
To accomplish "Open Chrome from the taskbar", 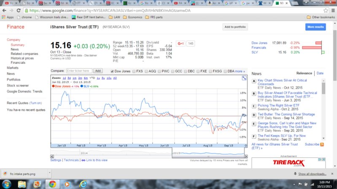I will tap(52, 184).
